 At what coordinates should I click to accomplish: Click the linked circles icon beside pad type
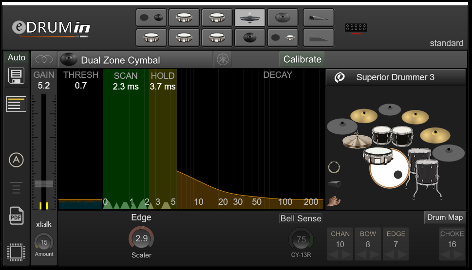44,59
